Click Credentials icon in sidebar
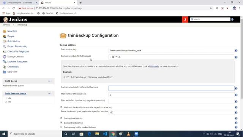 point(5,67)
